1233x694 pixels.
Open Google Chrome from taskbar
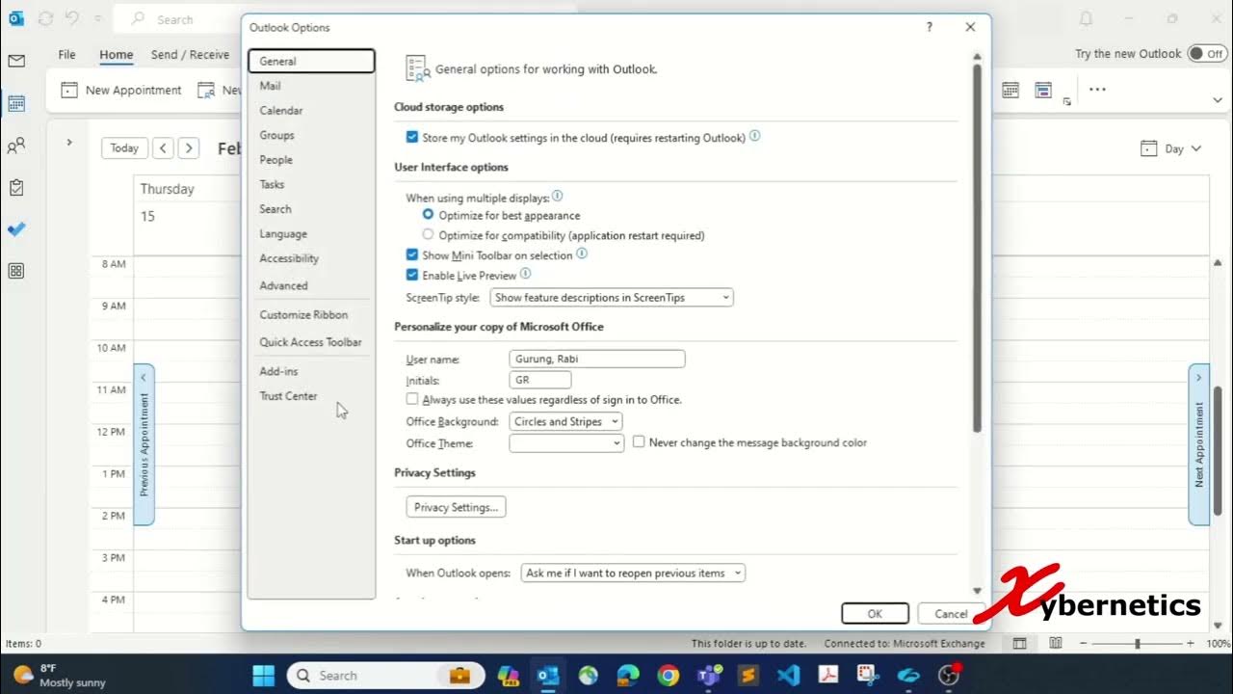[x=668, y=675]
